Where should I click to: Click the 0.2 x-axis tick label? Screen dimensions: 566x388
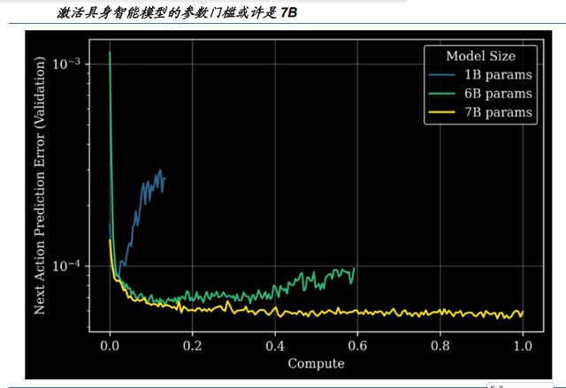(192, 346)
